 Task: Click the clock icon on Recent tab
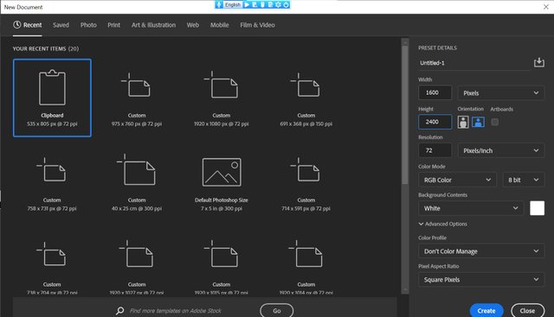[x=17, y=25]
